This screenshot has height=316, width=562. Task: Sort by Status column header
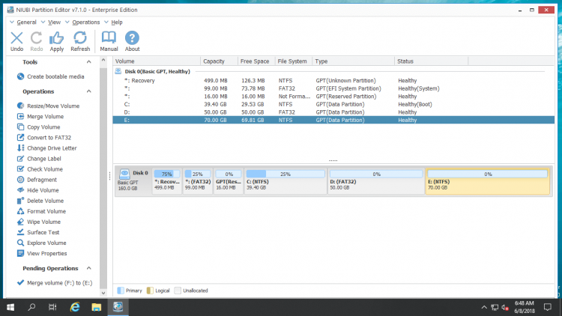[x=431, y=61]
